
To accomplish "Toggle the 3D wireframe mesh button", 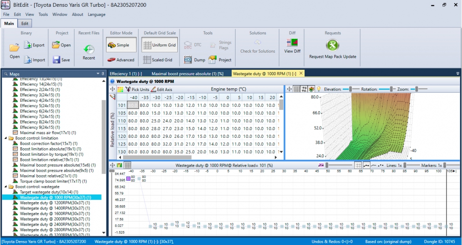I will [x=305, y=89].
